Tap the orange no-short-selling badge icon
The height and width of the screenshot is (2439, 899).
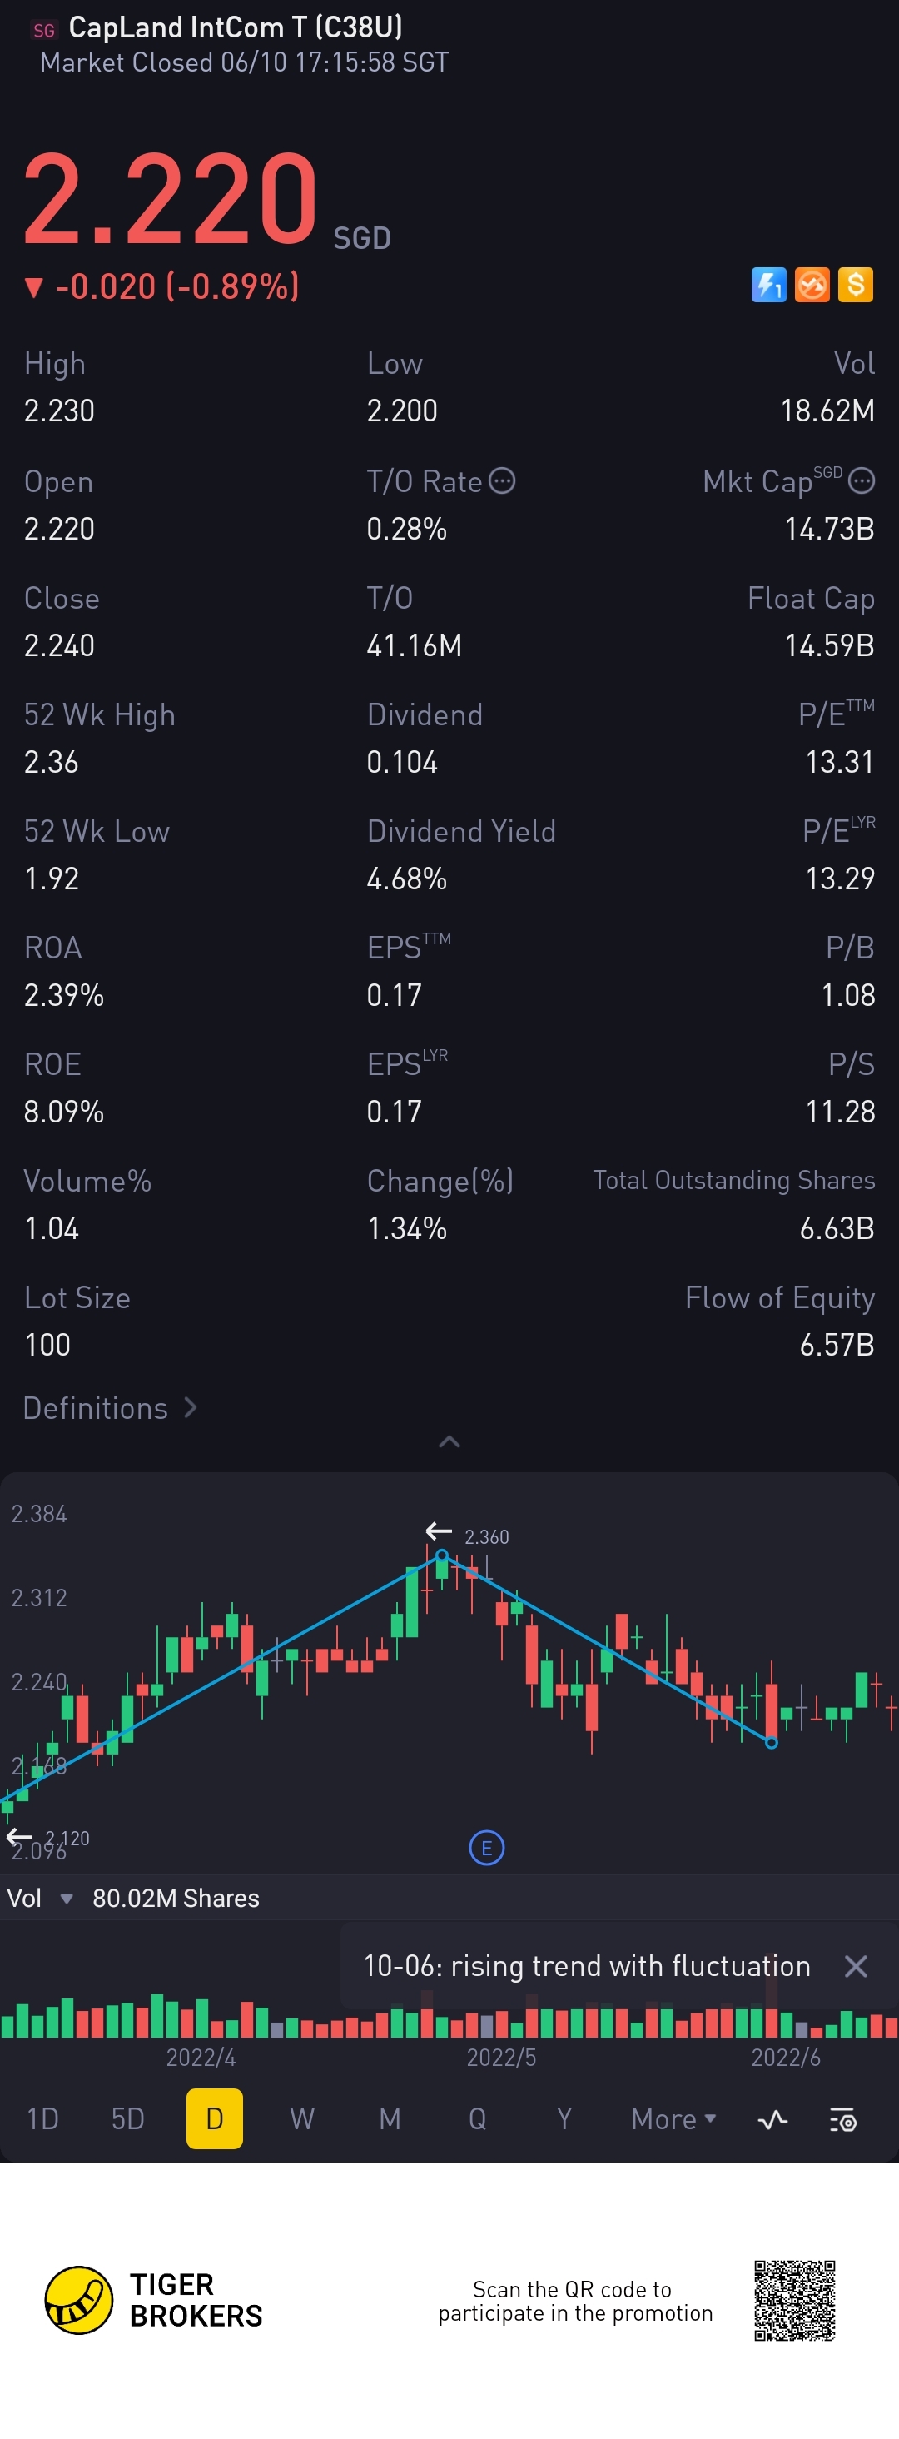[812, 284]
